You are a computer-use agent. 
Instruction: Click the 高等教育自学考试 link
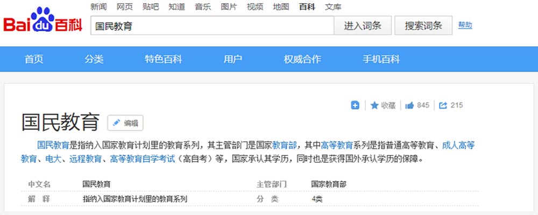pyautogui.click(x=143, y=159)
